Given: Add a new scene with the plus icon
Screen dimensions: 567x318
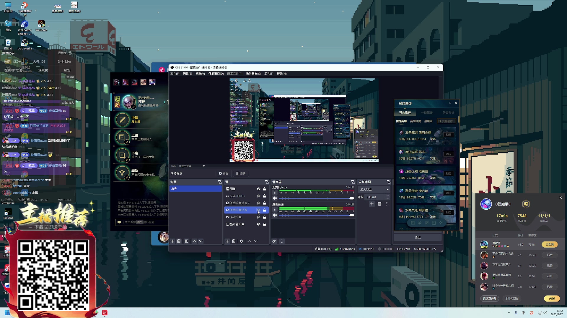Looking at the screenshot, I should click(x=172, y=241).
